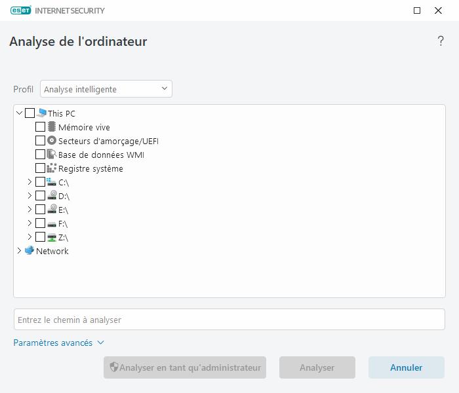Click the path to scan input field
Viewport: 459px width, 393px height.
(229, 320)
